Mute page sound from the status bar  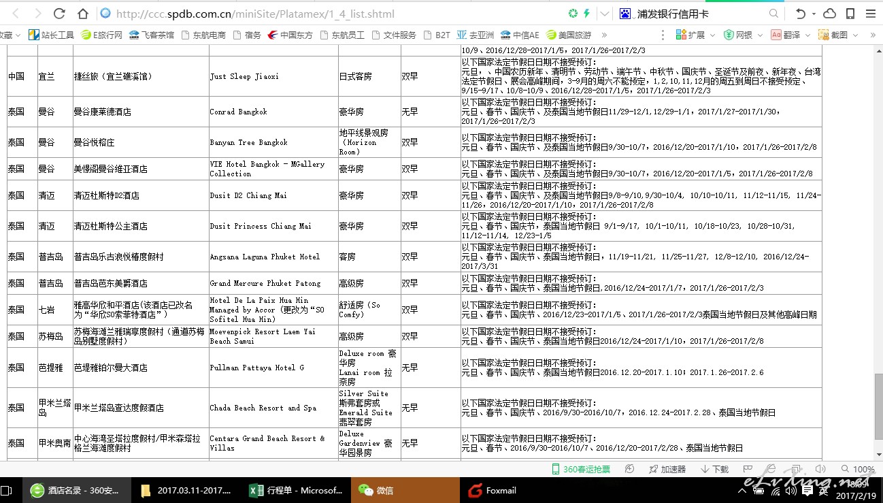click(x=820, y=469)
